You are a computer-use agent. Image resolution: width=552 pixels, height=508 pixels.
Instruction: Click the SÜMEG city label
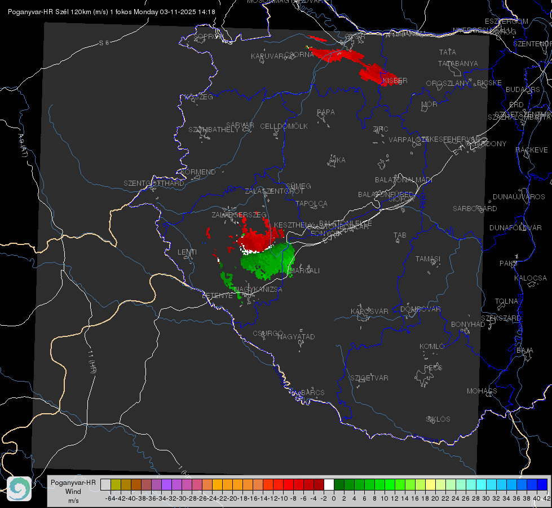[x=298, y=186]
